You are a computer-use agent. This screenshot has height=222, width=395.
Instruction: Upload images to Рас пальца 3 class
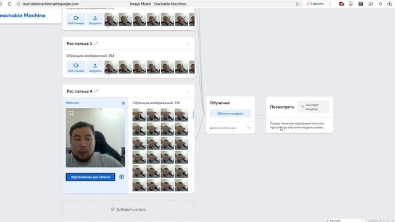click(95, 67)
